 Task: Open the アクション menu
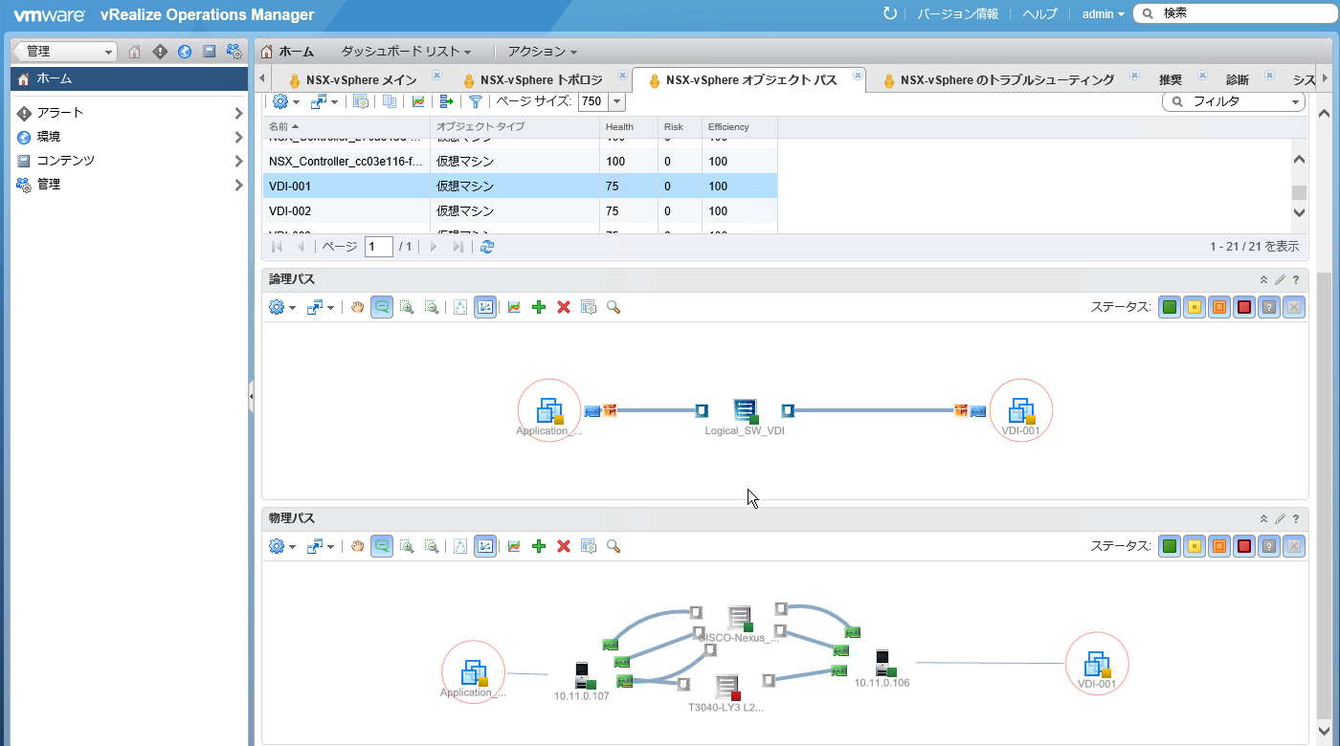tap(543, 52)
